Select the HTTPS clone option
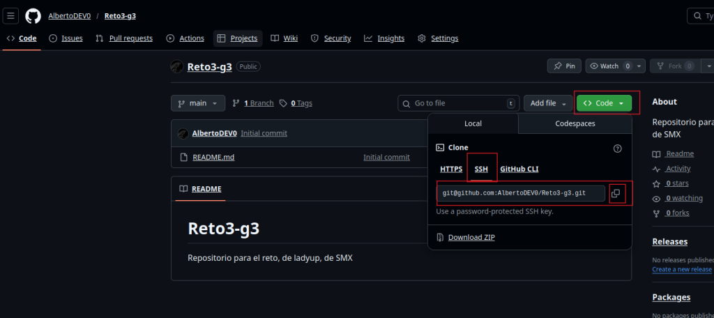The width and height of the screenshot is (714, 318). tap(451, 169)
